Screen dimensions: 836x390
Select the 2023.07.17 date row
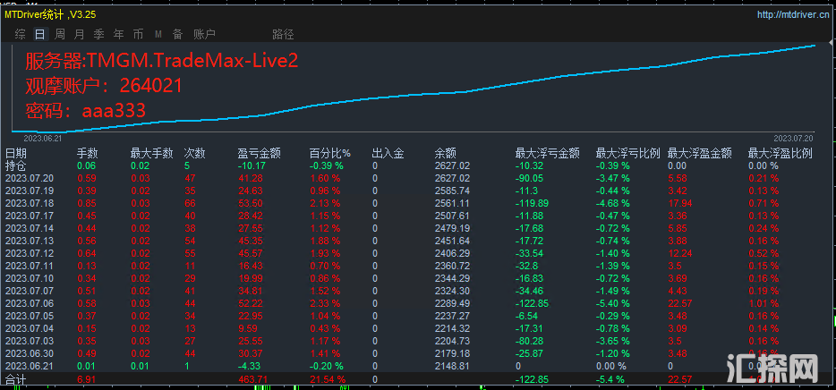(x=418, y=216)
